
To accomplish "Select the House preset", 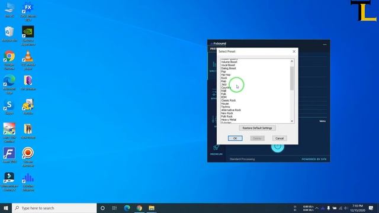I will tap(225, 104).
